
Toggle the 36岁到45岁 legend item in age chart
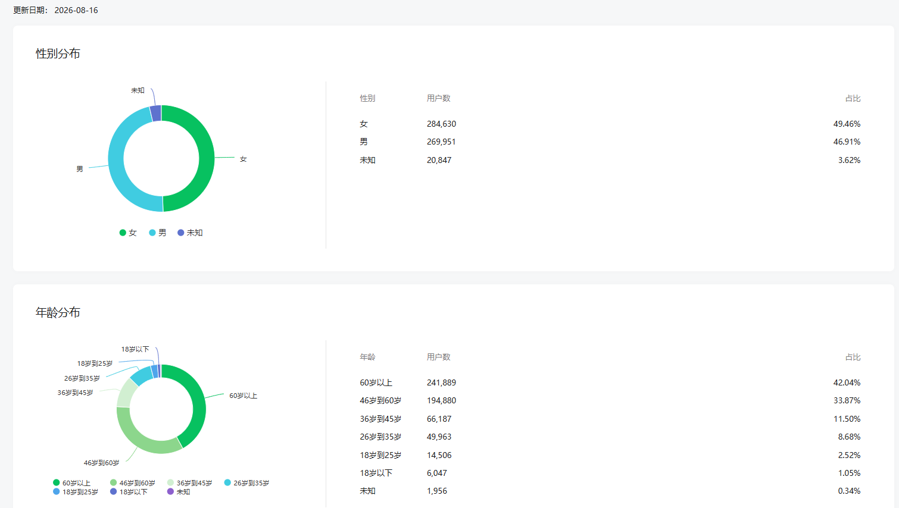(x=190, y=483)
